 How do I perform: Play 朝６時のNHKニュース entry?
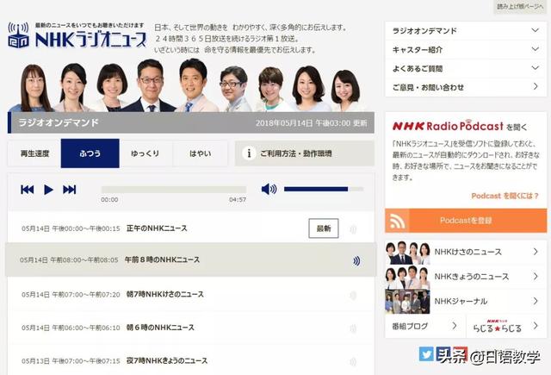pos(190,328)
